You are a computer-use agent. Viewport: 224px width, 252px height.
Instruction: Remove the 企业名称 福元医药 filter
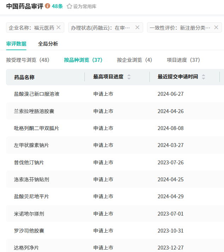coord(59,27)
